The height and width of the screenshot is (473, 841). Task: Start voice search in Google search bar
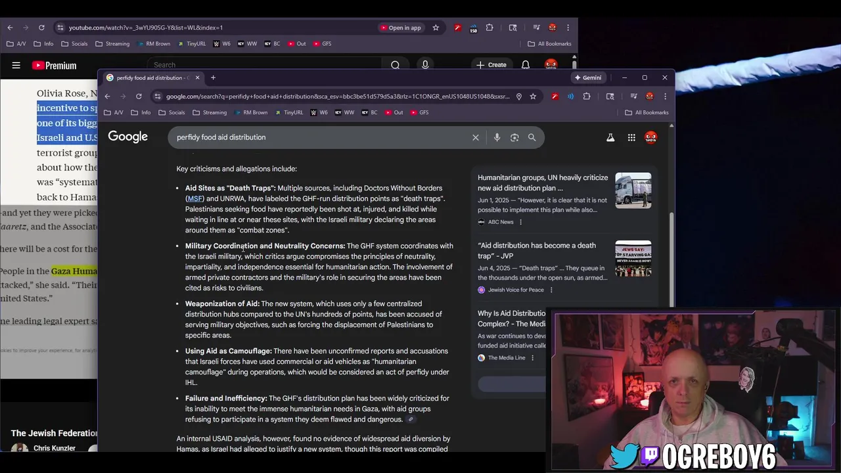pyautogui.click(x=497, y=137)
